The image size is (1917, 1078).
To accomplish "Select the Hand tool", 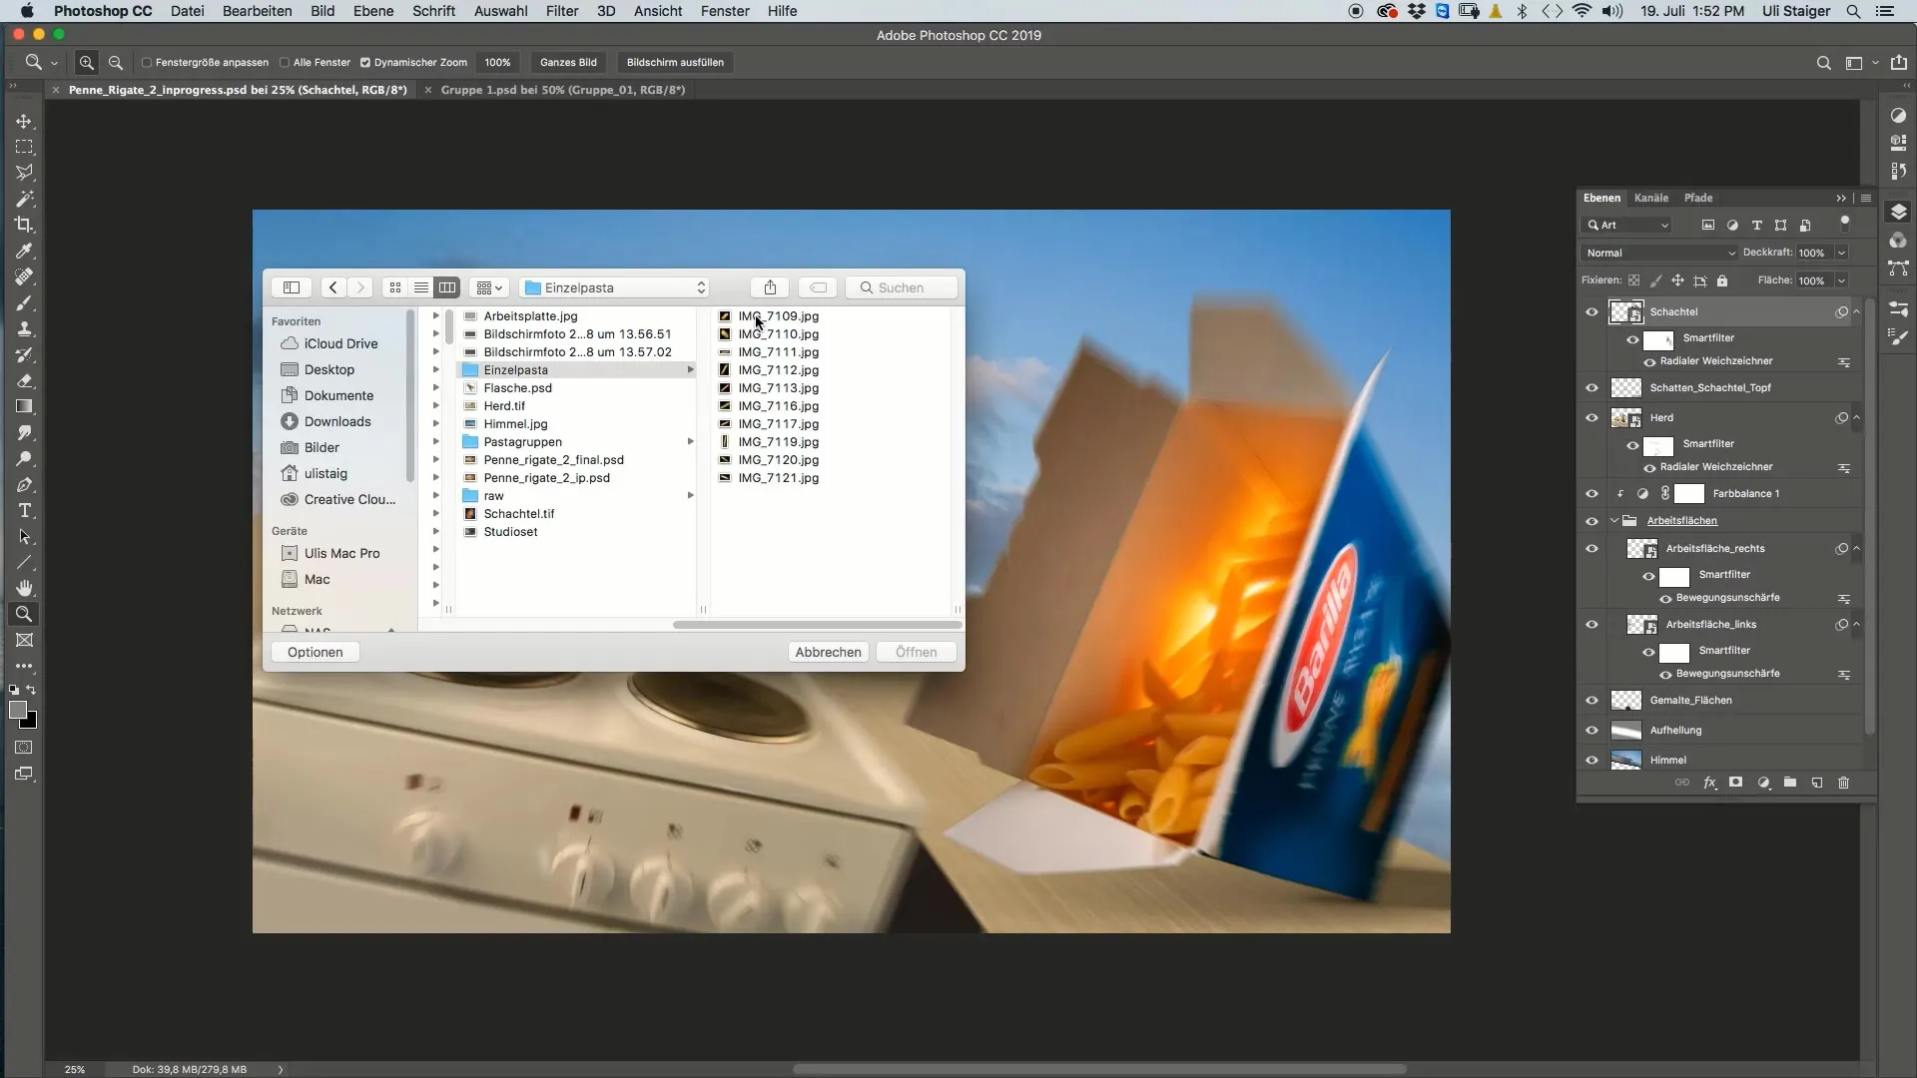I will coord(24,588).
